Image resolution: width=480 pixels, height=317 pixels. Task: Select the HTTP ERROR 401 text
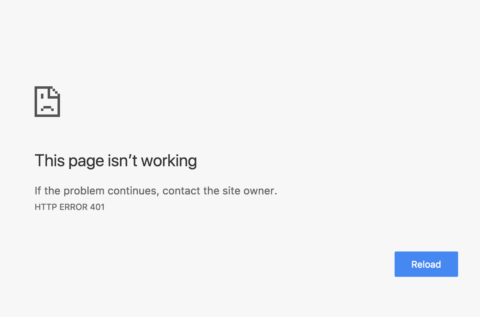pyautogui.click(x=70, y=207)
